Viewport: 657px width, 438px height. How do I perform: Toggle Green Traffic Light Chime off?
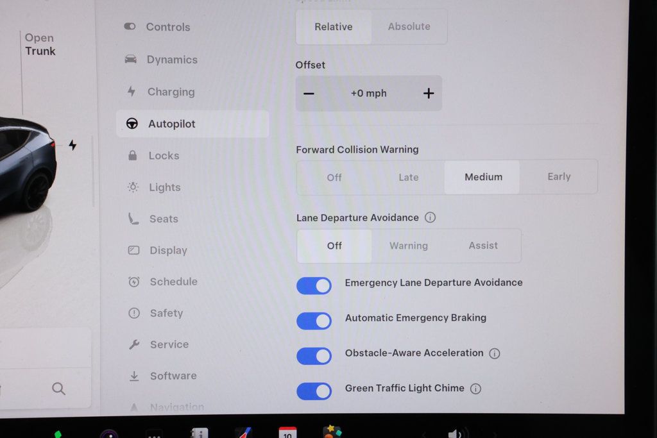point(314,392)
